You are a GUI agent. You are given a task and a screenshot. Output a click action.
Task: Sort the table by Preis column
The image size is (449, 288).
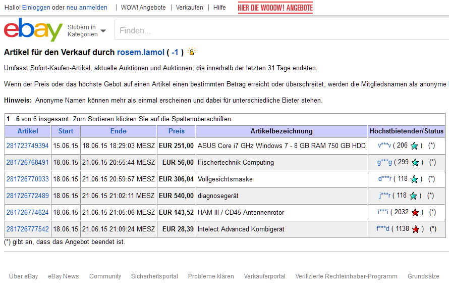(176, 131)
